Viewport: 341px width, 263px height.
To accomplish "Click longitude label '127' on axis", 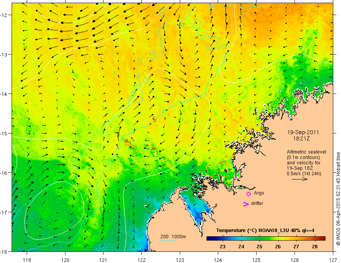I will (333, 260).
